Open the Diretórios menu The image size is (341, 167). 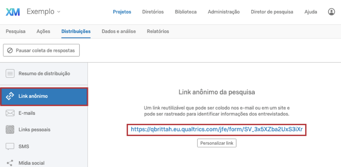point(153,12)
